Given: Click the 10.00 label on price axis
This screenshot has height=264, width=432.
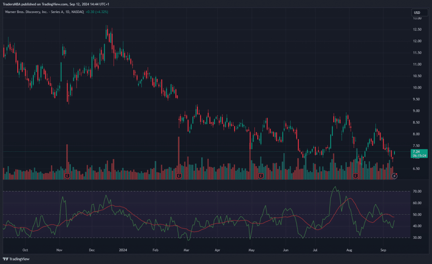Looking at the screenshot, I should (417, 88).
